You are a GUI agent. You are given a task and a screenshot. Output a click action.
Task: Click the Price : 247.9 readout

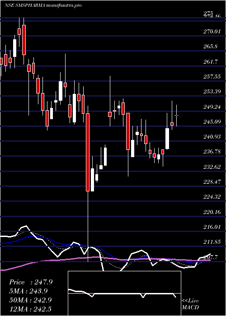pyautogui.click(x=31, y=282)
